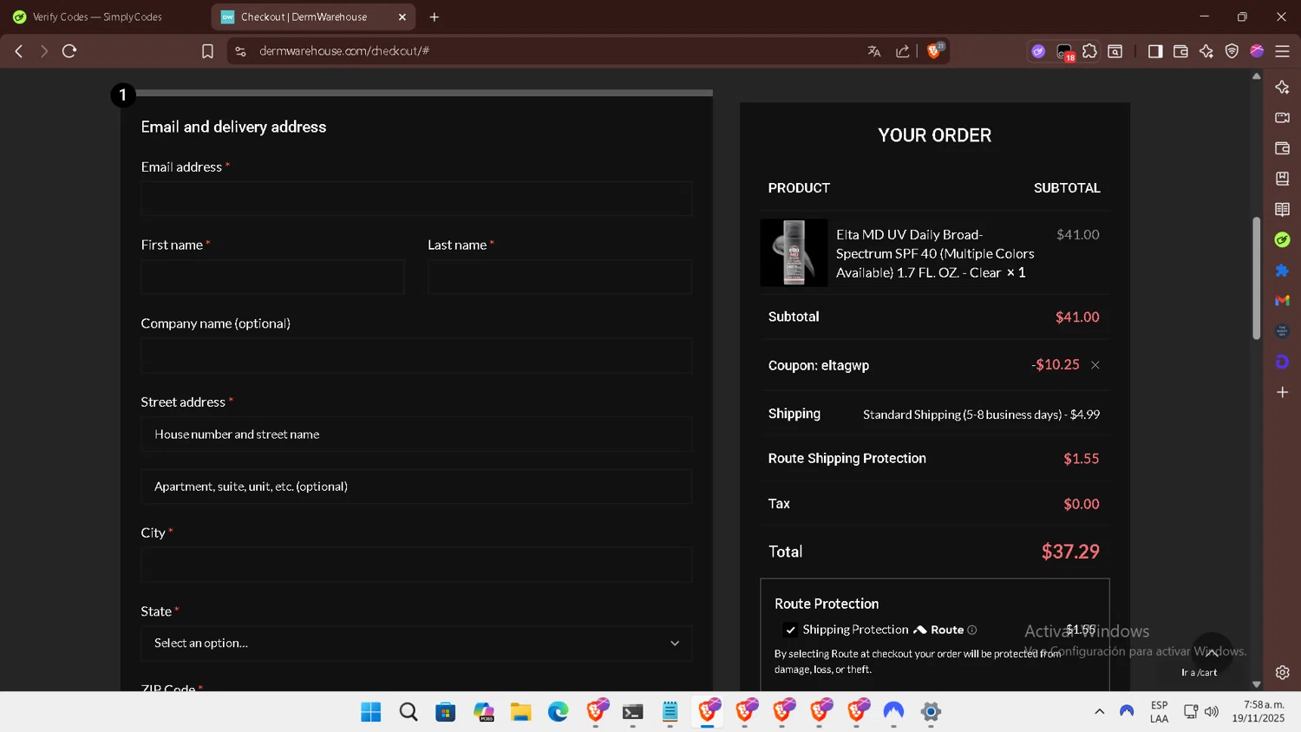Open The Night Sky site in sidebar
1301x732 pixels.
(1282, 331)
